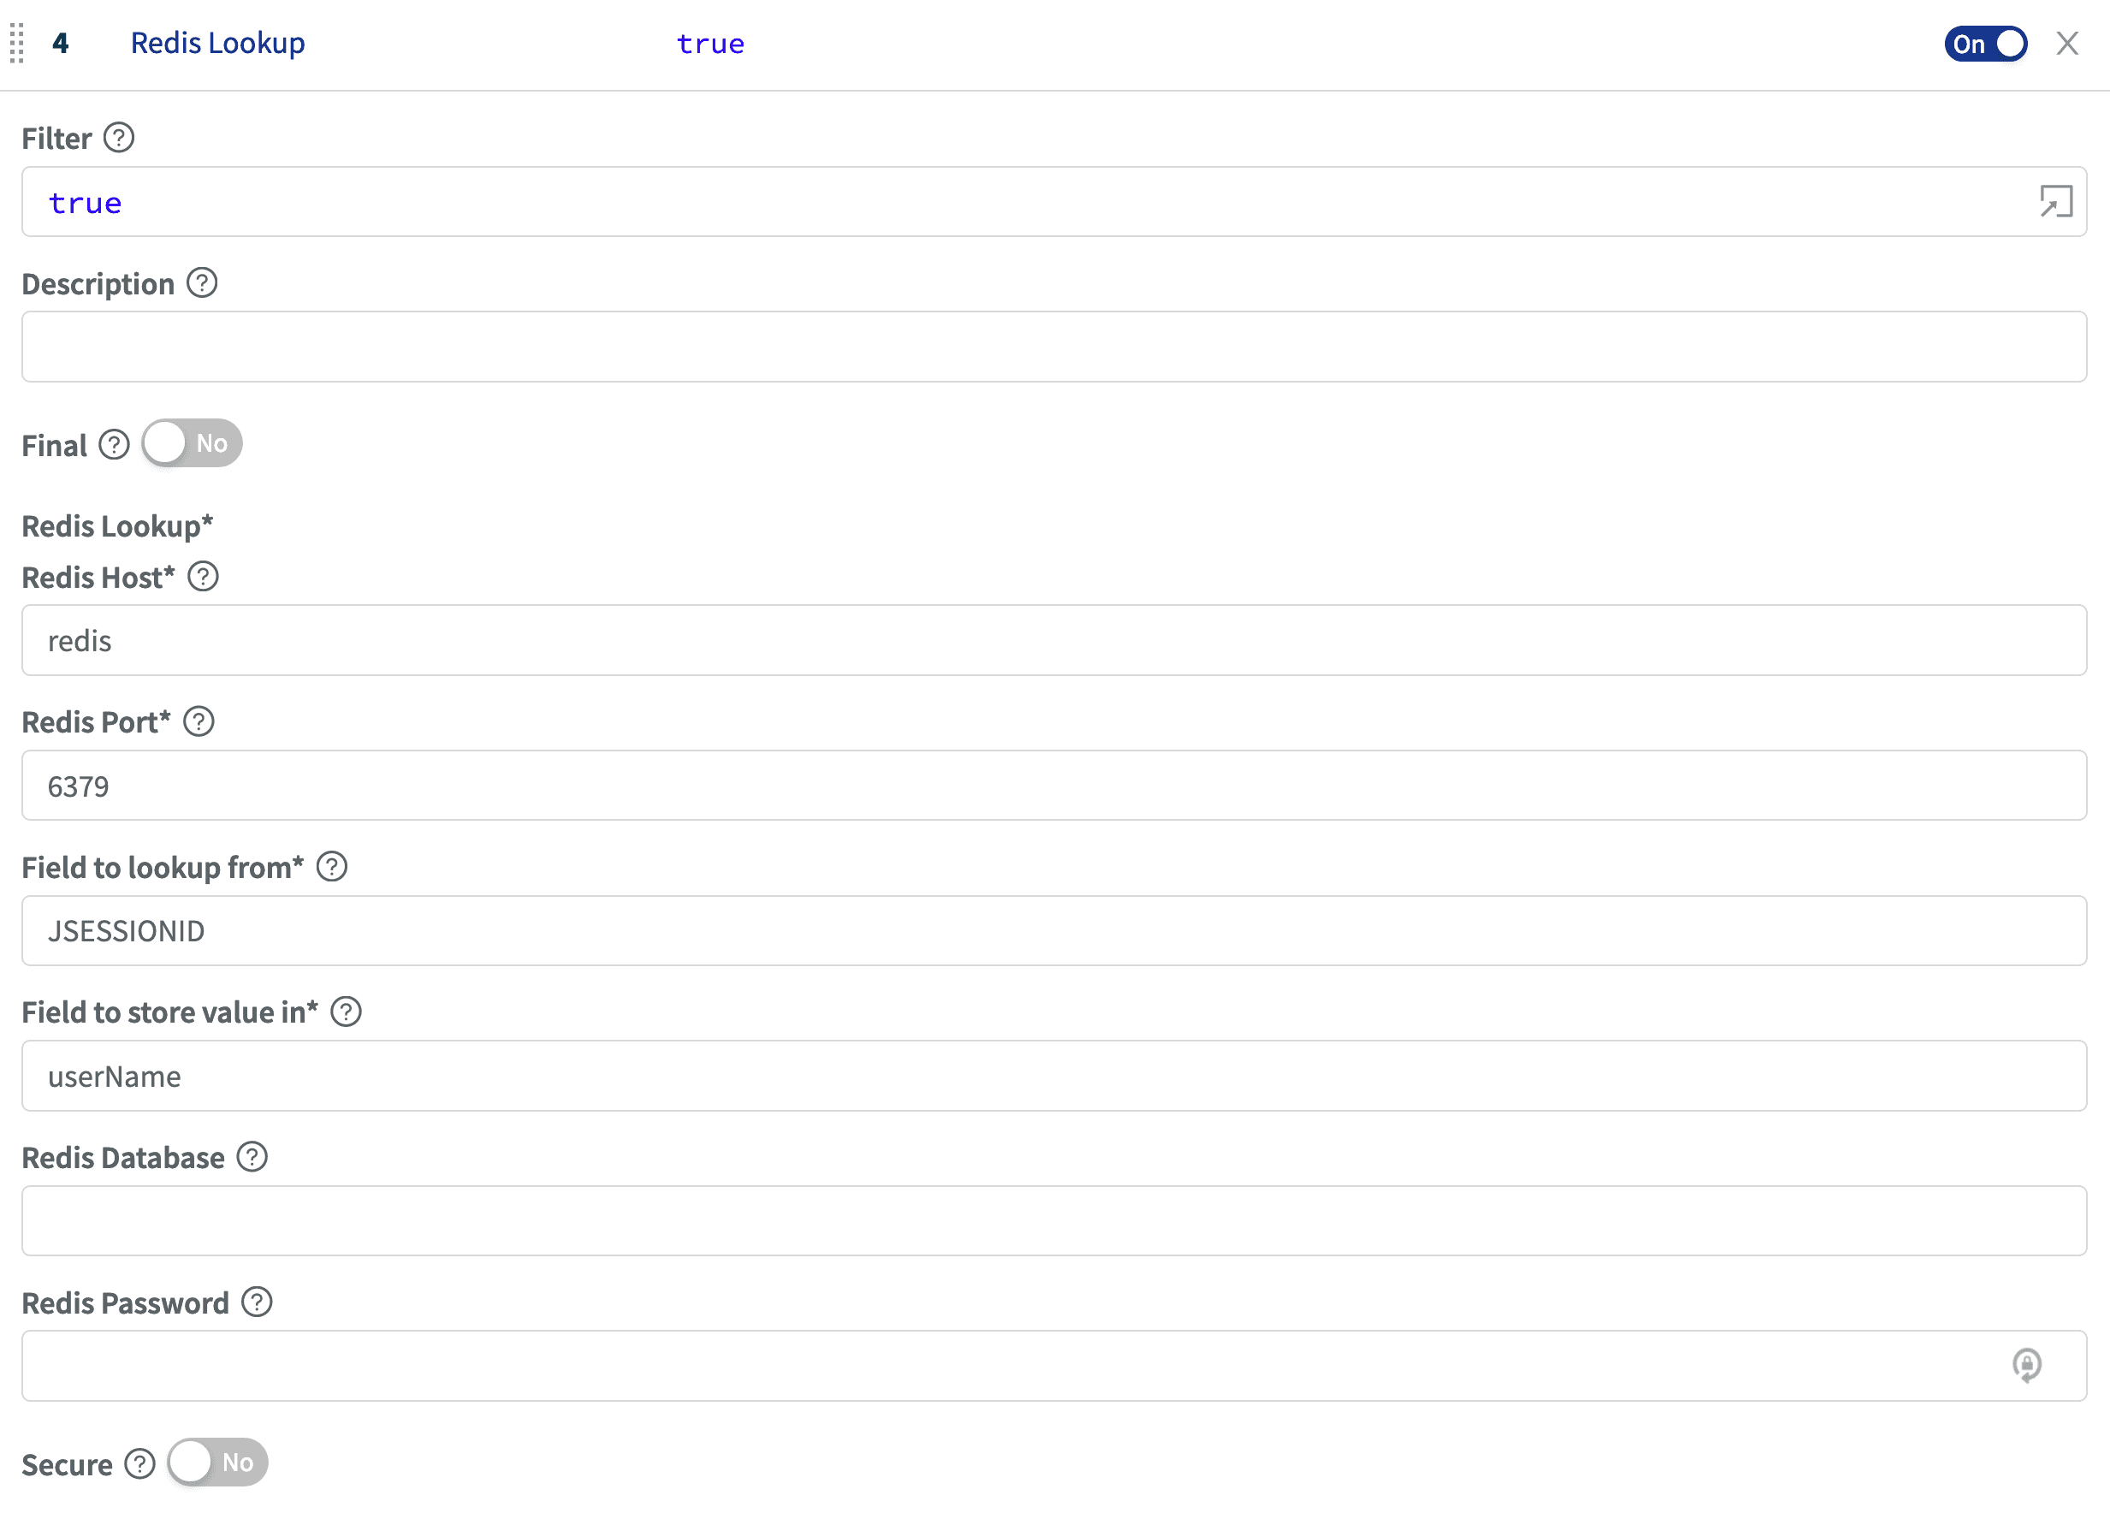This screenshot has height=1513, width=2110.
Task: Turn off the Redis Lookup On toggle
Action: tap(1984, 44)
